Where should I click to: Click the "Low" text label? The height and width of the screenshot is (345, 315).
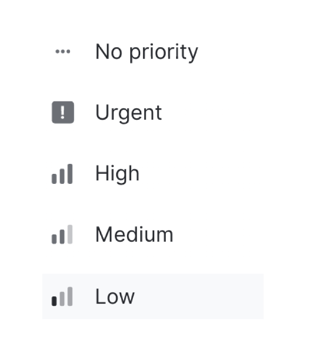115,296
